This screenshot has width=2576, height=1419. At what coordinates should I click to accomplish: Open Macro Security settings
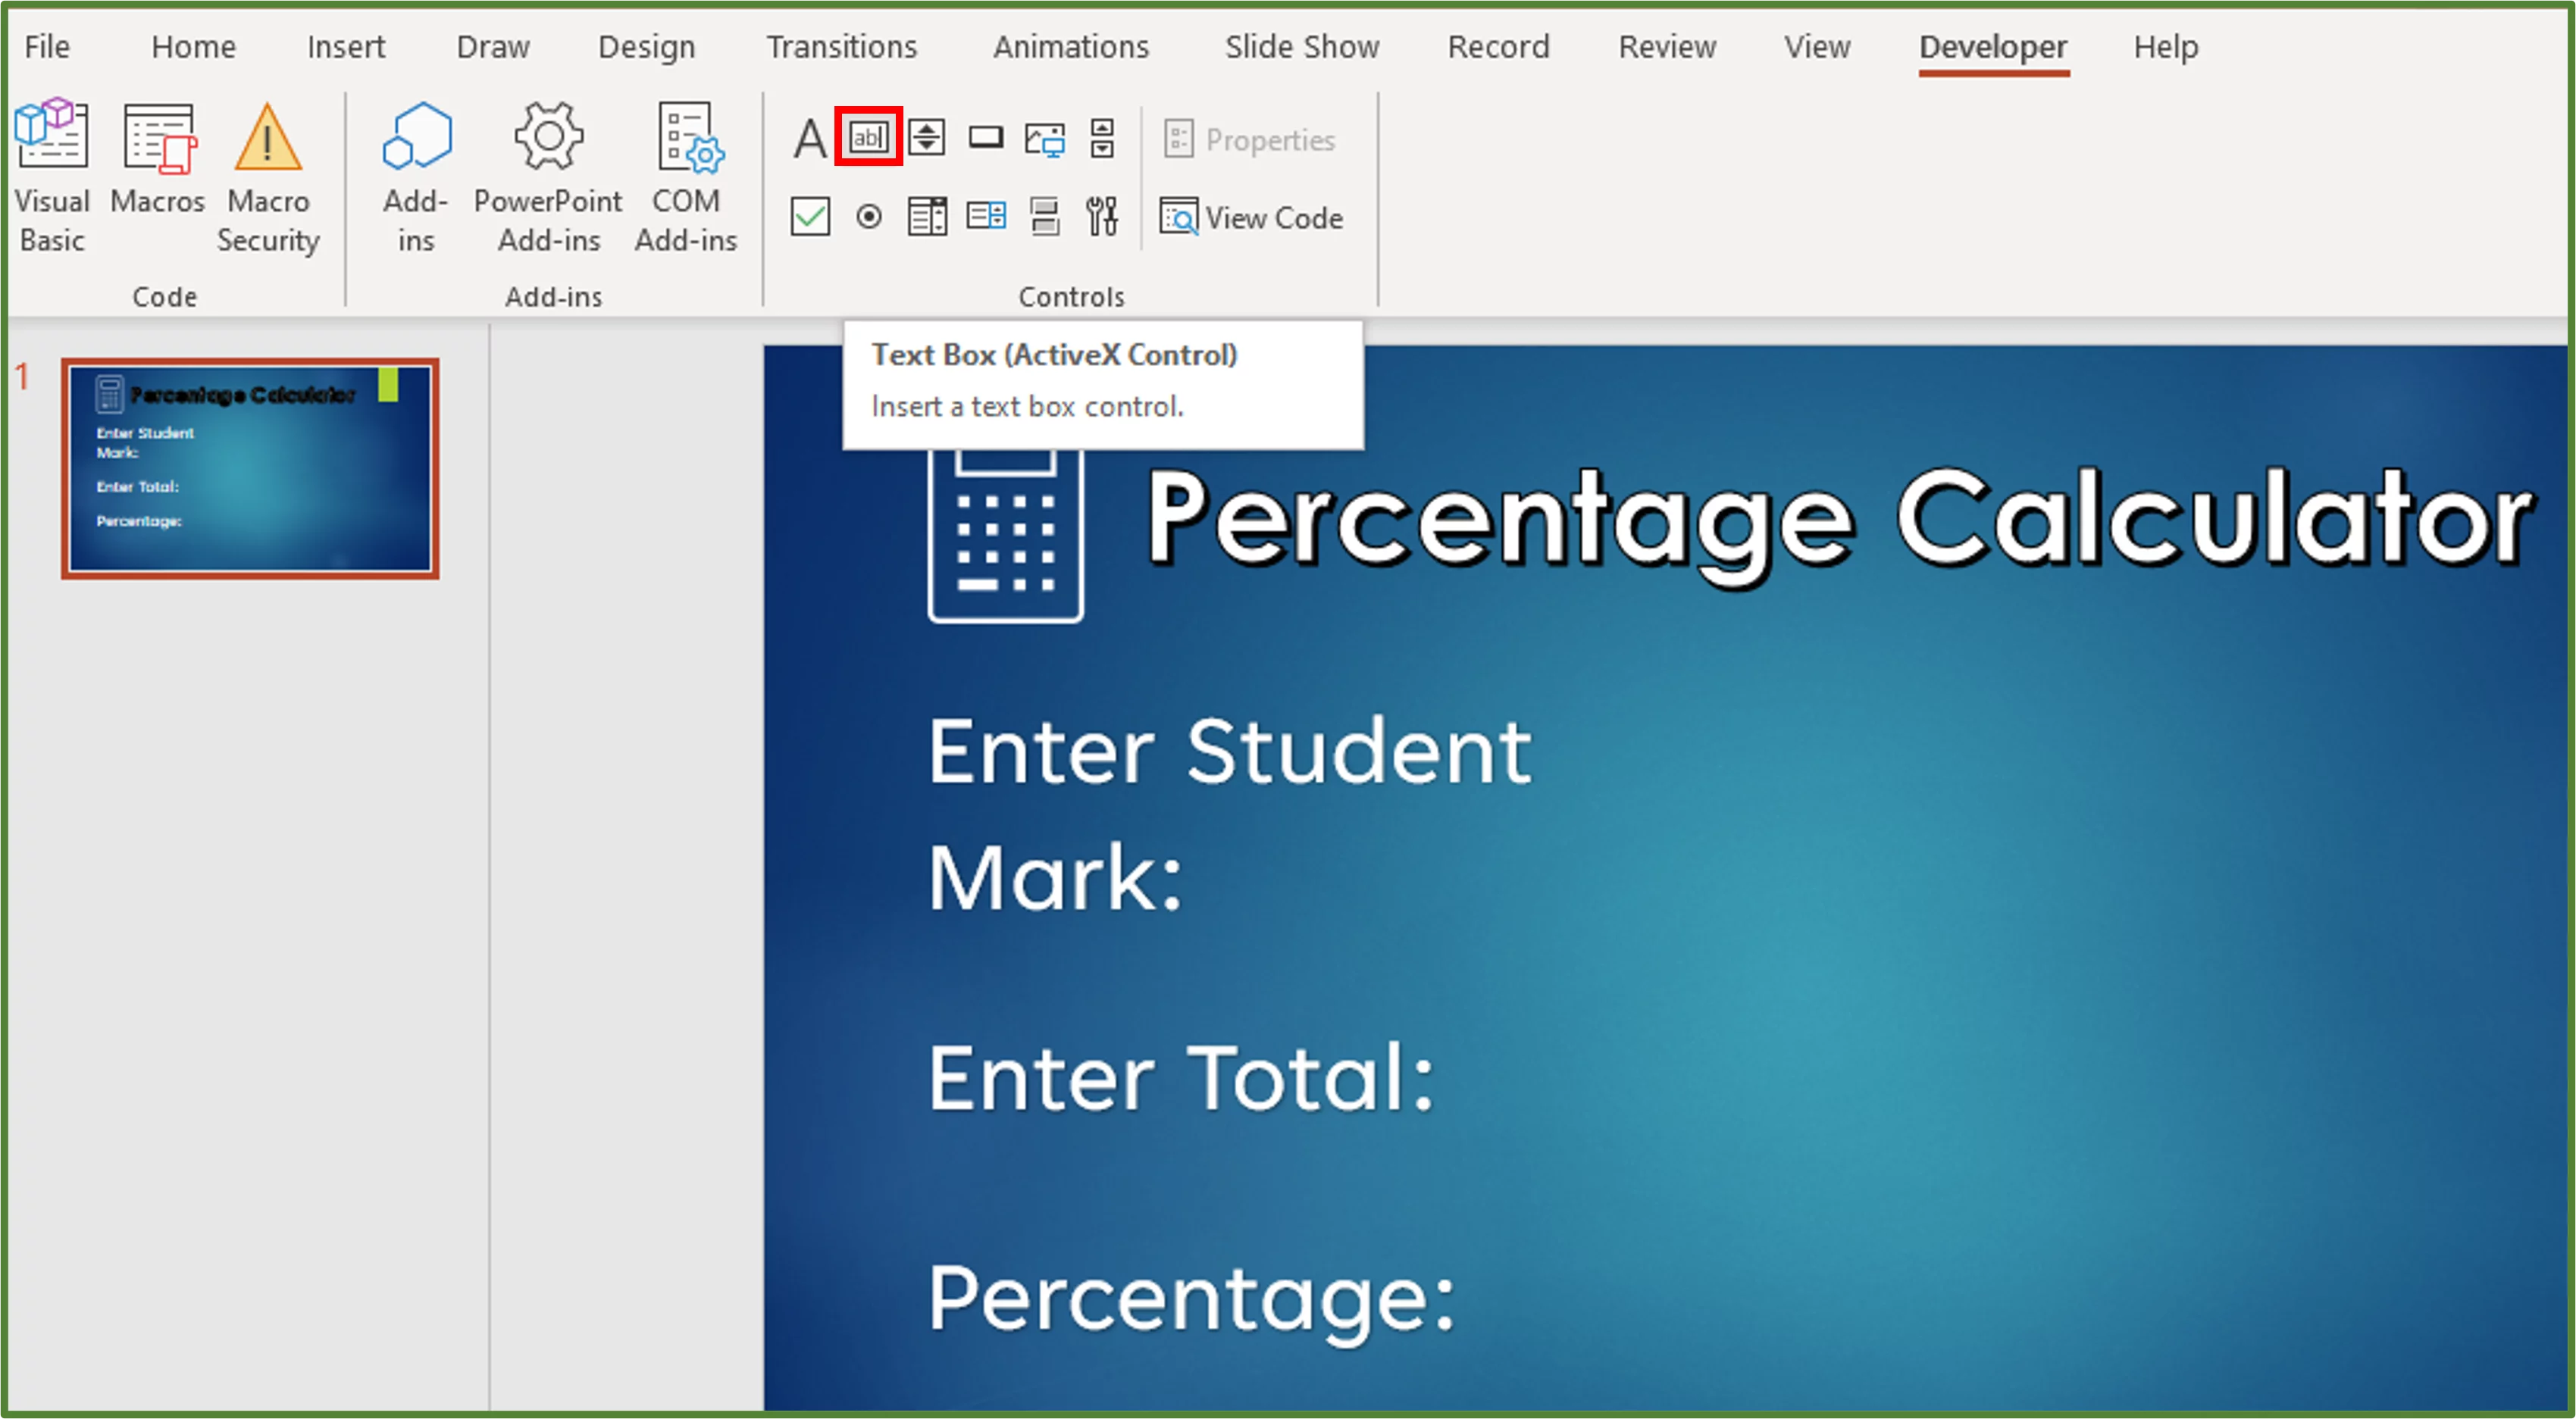267,175
